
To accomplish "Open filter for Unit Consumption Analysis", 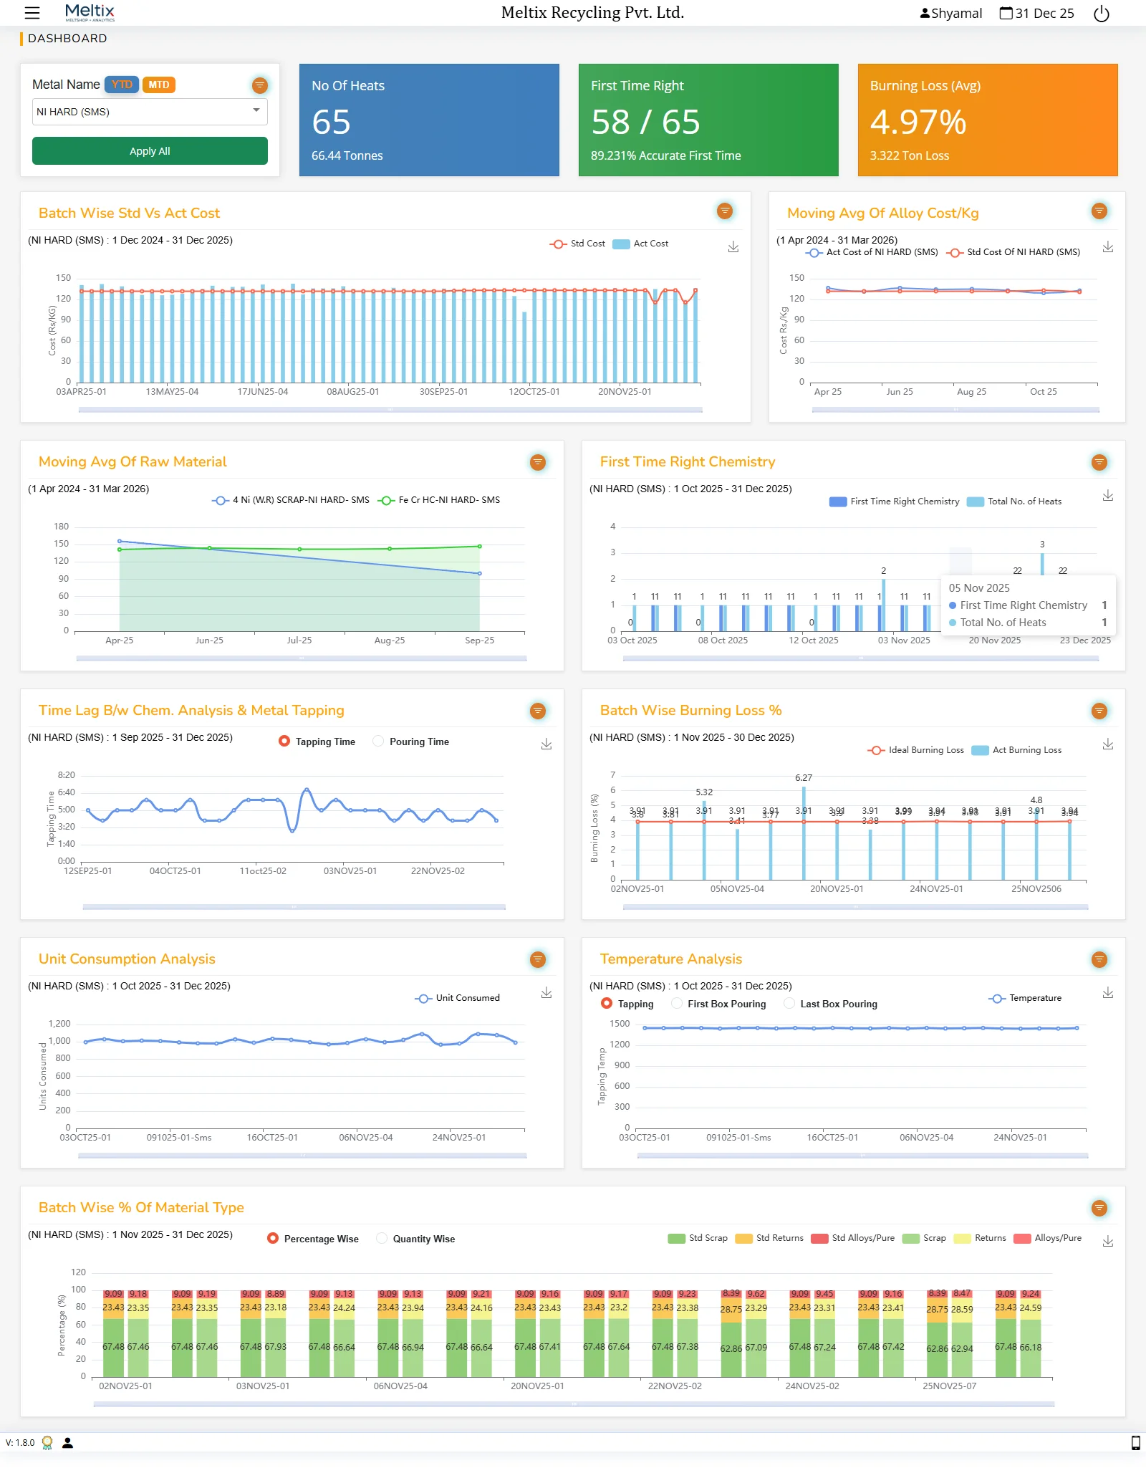I will tap(538, 959).
